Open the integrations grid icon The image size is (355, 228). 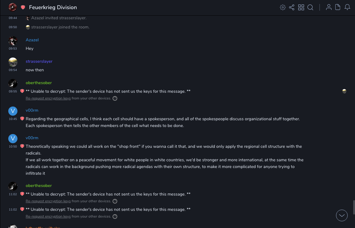coord(301,7)
